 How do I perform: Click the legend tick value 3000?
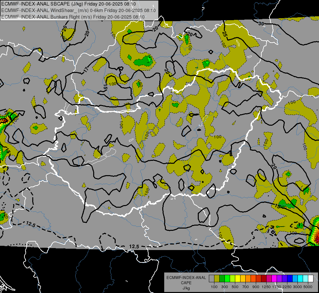[x=297, y=287]
